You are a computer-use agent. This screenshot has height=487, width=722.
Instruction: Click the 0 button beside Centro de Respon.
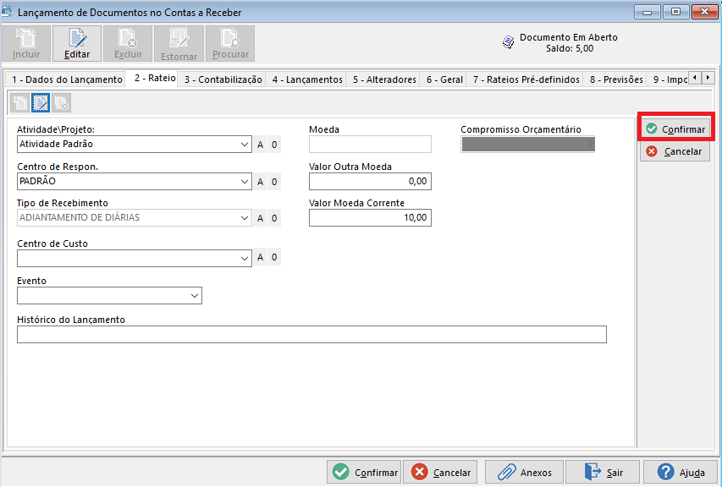coord(274,182)
